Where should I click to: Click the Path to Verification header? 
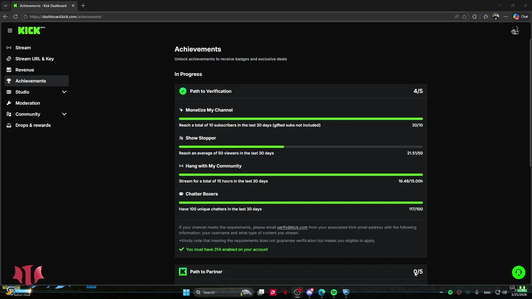(301, 91)
